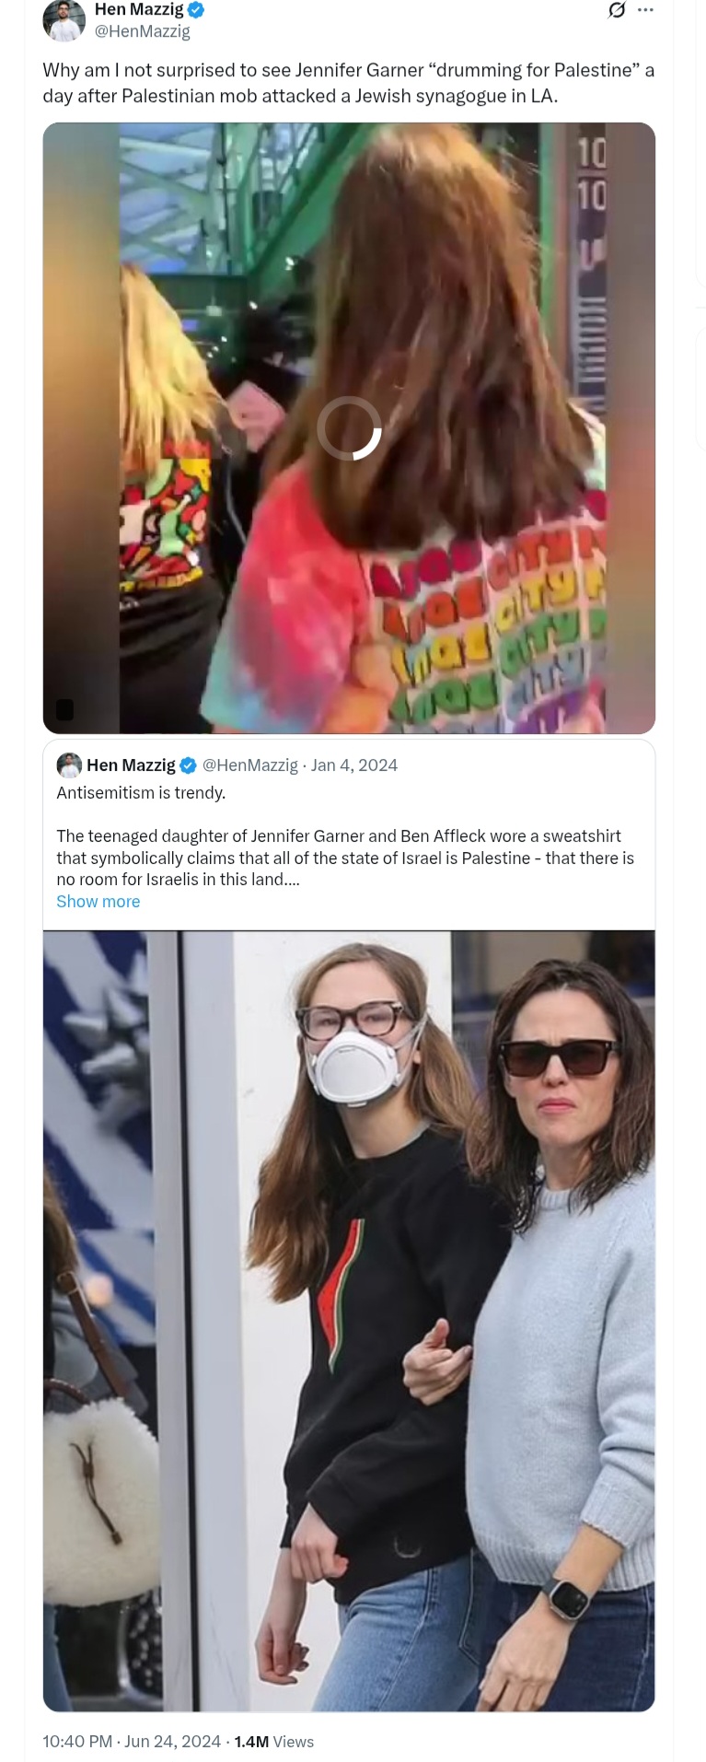Open the three-dot more options menu
The image size is (706, 1762).
pyautogui.click(x=645, y=10)
